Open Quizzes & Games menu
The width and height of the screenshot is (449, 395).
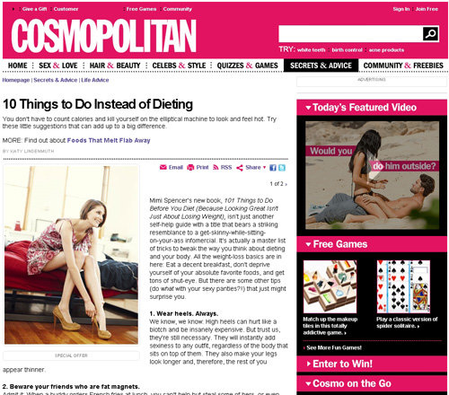coord(247,66)
